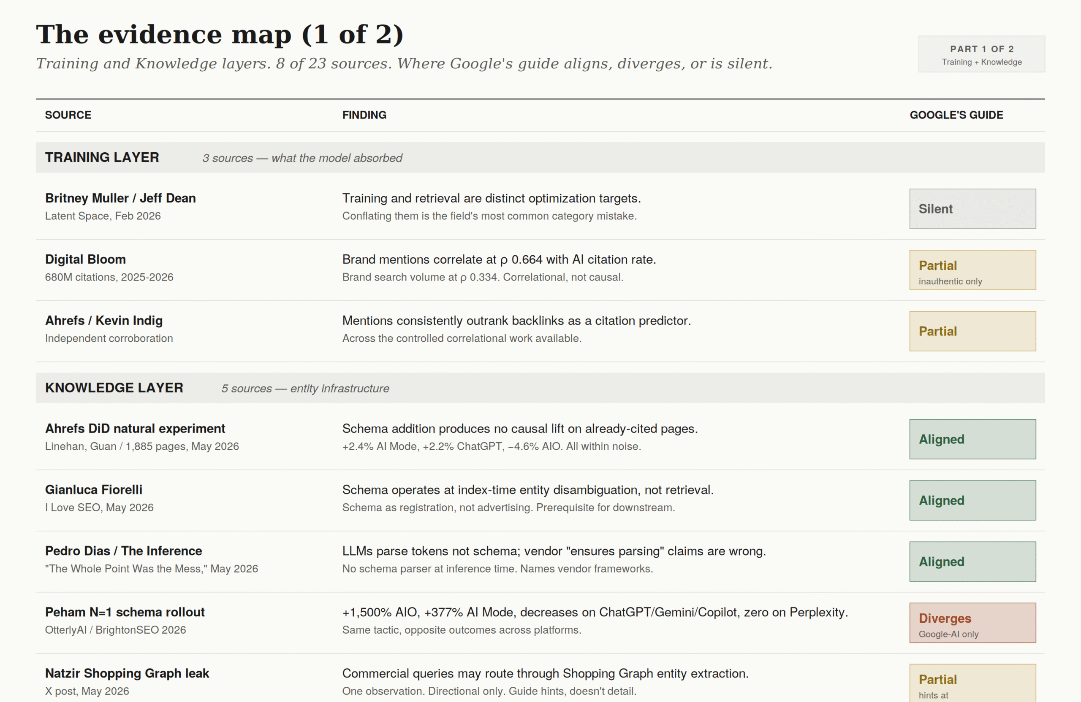Click finding 'Brand mentions correlate at ρ 0.664'

click(499, 259)
